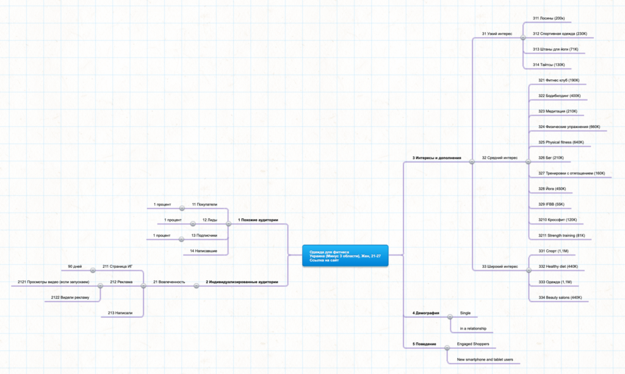
Task: Collapse the '4 Демография' branch circle
Action: (x=450, y=317)
